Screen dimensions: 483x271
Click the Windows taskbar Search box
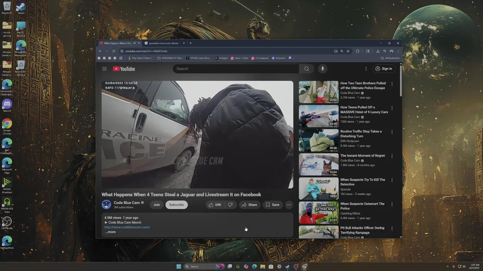[204, 266]
